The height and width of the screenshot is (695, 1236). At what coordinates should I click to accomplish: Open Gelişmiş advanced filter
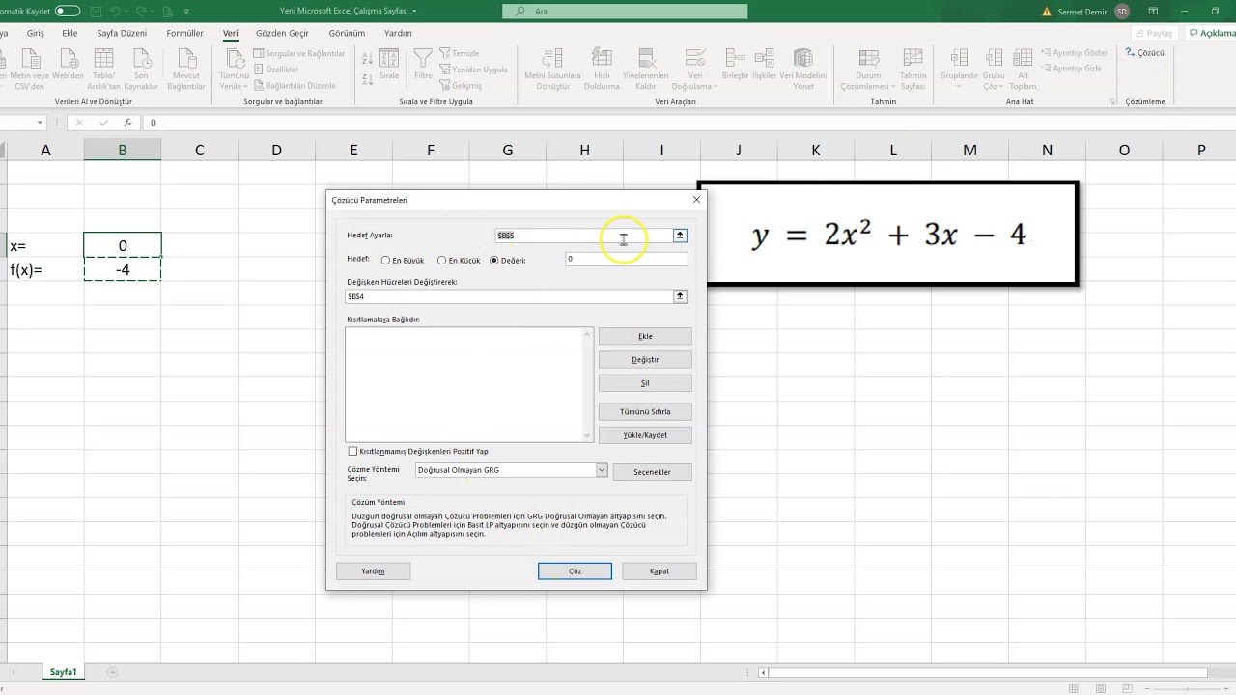point(461,85)
